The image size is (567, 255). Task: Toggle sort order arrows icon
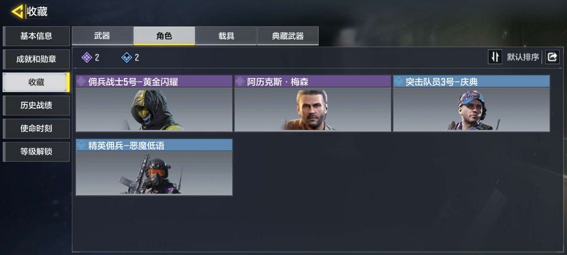495,57
